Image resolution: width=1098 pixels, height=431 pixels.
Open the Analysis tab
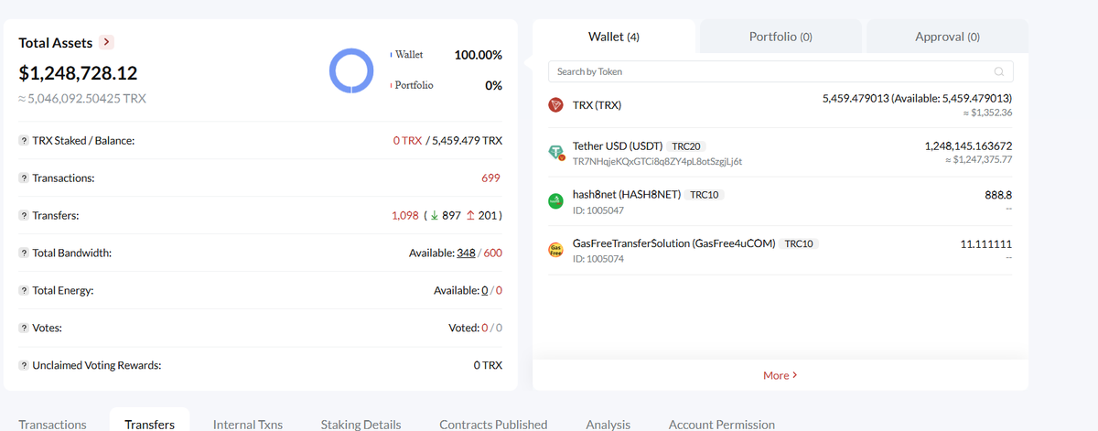point(608,424)
